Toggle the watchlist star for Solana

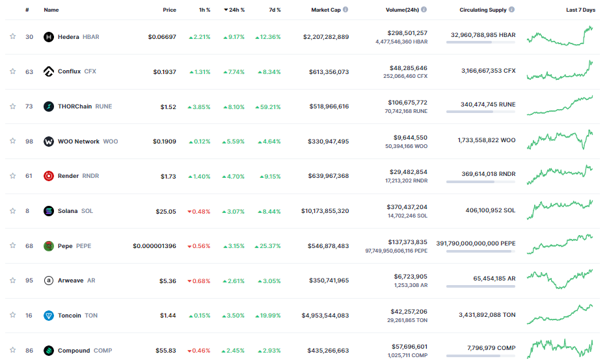coord(12,211)
